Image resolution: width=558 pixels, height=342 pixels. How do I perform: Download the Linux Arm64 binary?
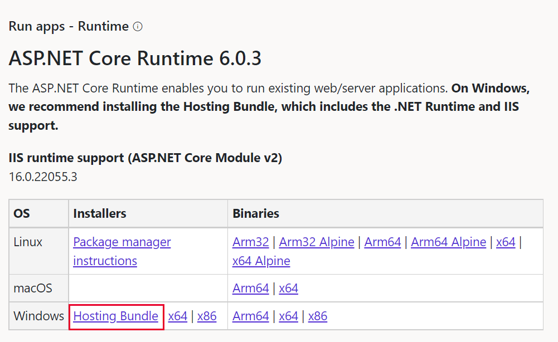tap(382, 242)
